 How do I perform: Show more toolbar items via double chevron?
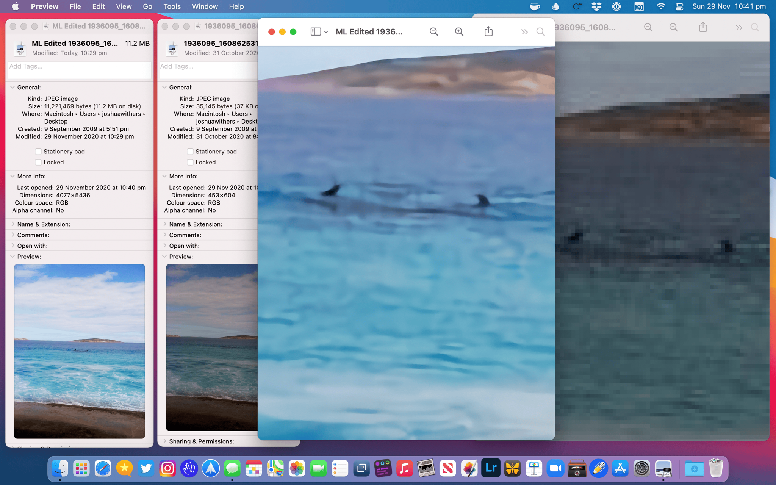coord(524,32)
